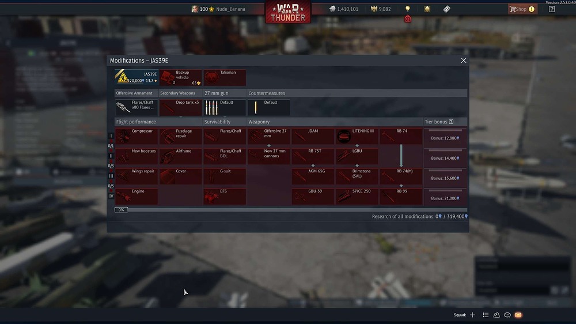Close the Modifications window

pos(464,61)
